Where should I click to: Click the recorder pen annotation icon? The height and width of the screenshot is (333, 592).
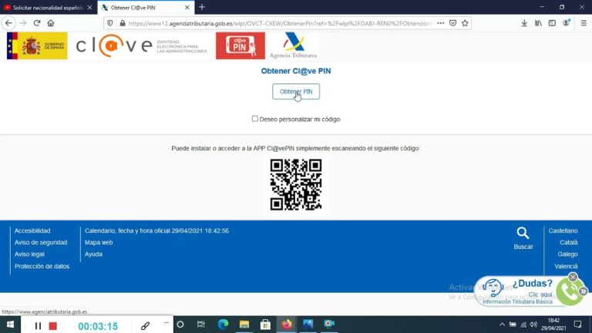146,326
